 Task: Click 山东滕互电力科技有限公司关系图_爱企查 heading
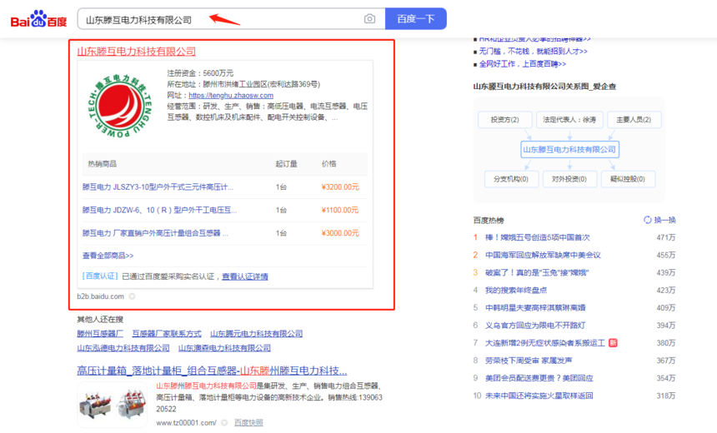coord(544,87)
